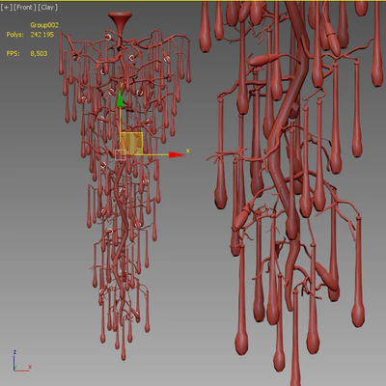Click the Polys count value 242 195
This screenshot has width=386, height=386.
click(42, 35)
